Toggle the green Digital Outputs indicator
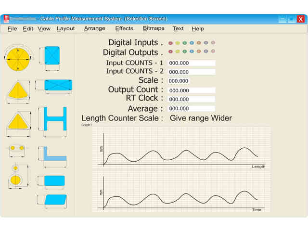The width and height of the screenshot is (308, 231). click(184, 51)
